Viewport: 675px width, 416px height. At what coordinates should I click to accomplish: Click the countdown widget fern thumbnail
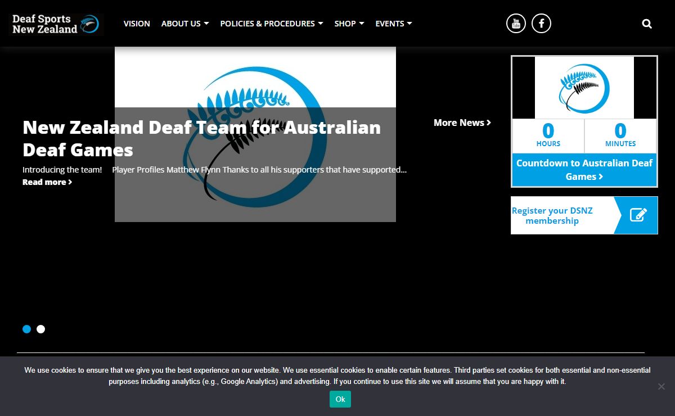point(584,88)
